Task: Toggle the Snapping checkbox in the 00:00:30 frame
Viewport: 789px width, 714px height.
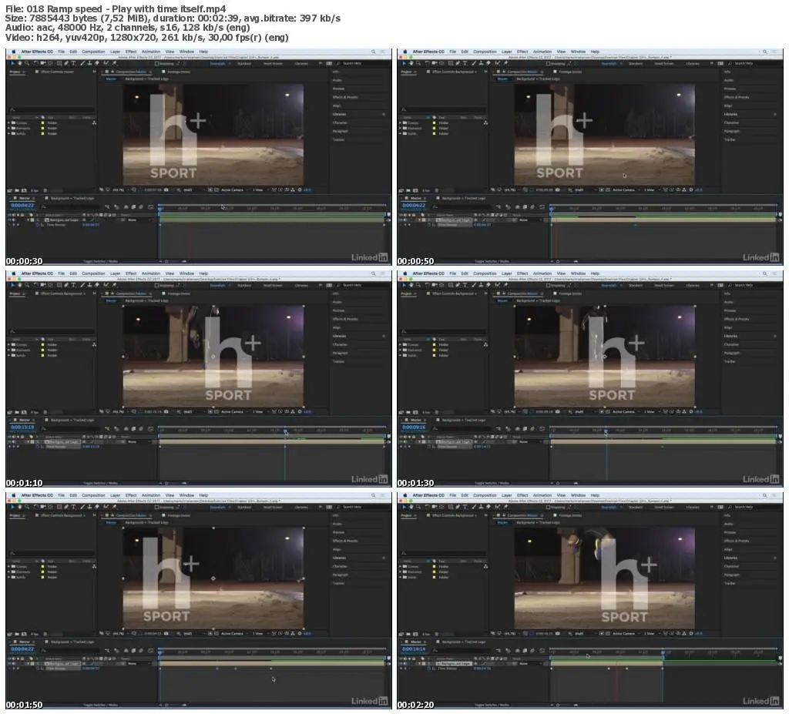Action: click(x=157, y=64)
